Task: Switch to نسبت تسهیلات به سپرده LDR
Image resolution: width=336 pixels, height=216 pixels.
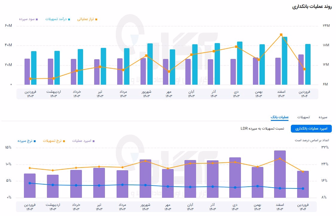Action: pos(262,128)
